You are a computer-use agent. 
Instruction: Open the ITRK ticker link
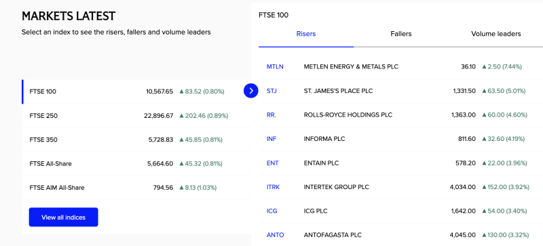pos(274,187)
